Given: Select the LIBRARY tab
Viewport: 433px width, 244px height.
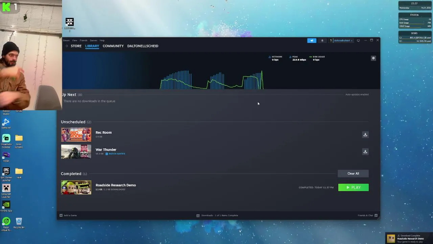Looking at the screenshot, I should [x=92, y=46].
